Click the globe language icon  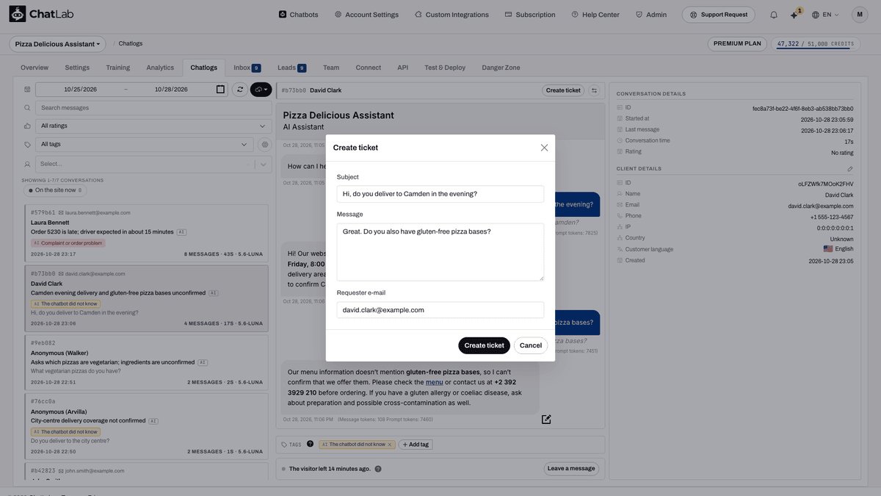[x=815, y=15]
